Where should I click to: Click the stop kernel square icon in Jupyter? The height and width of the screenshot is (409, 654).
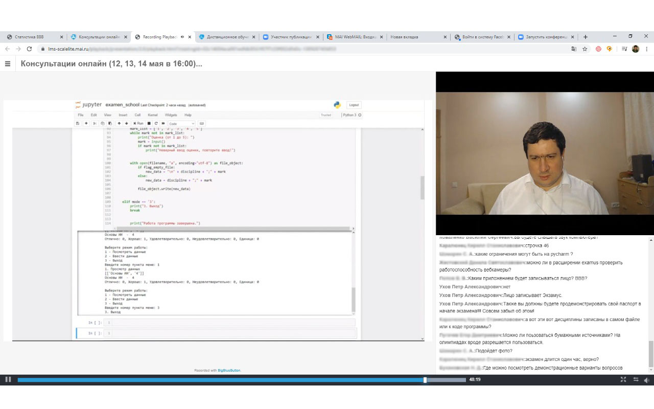coord(149,123)
